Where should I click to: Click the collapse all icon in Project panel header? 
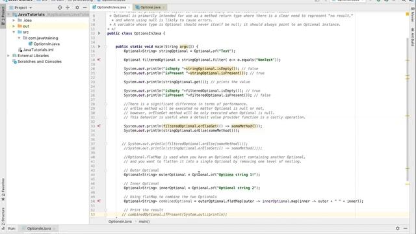pyautogui.click(x=68, y=8)
